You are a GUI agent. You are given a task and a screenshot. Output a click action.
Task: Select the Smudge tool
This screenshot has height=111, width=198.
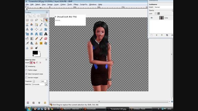(32, 48)
